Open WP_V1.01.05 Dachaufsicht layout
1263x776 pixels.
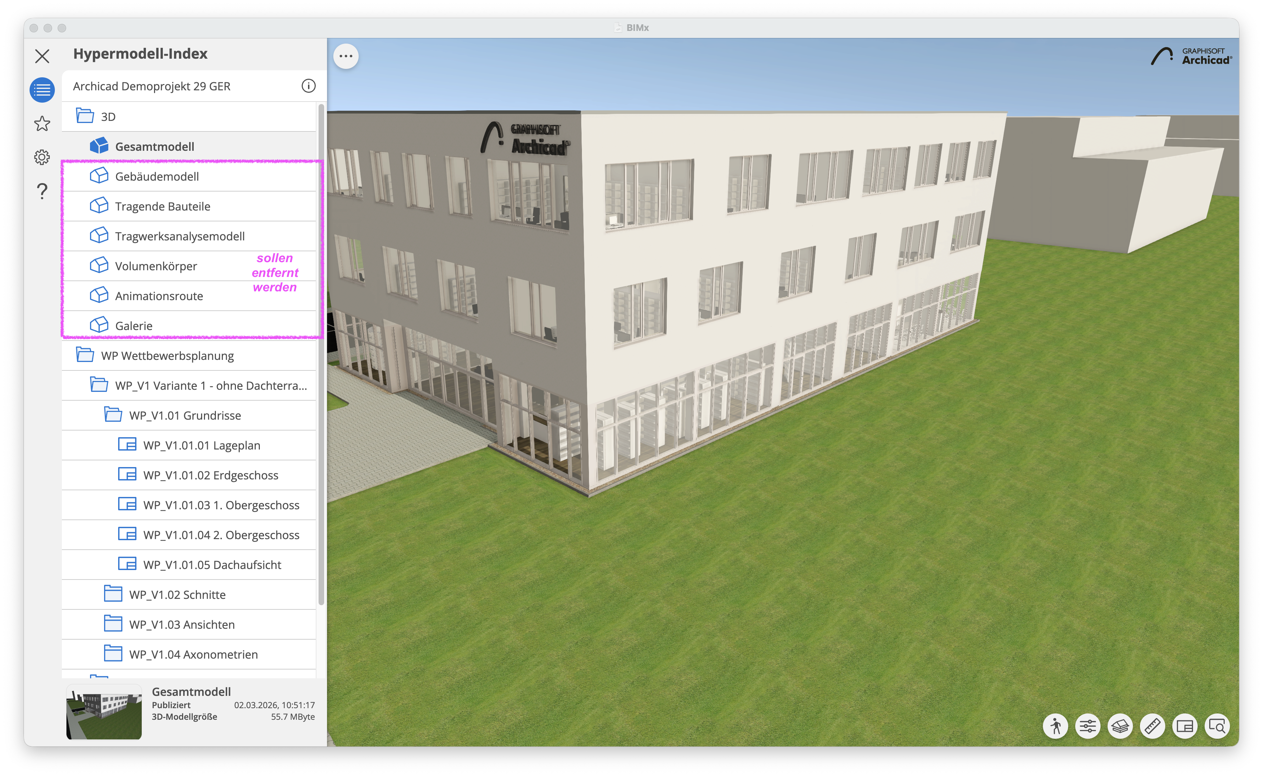[x=189, y=564]
